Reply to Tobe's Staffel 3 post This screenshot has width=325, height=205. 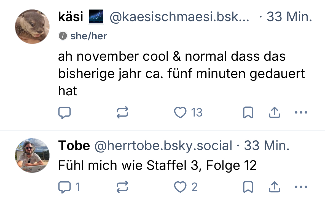(x=65, y=187)
